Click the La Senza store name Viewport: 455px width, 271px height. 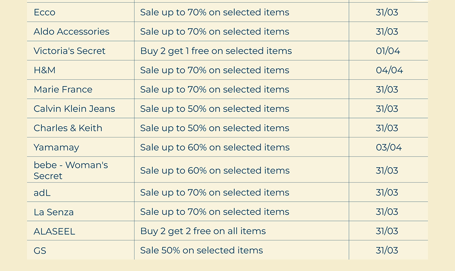[54, 212]
